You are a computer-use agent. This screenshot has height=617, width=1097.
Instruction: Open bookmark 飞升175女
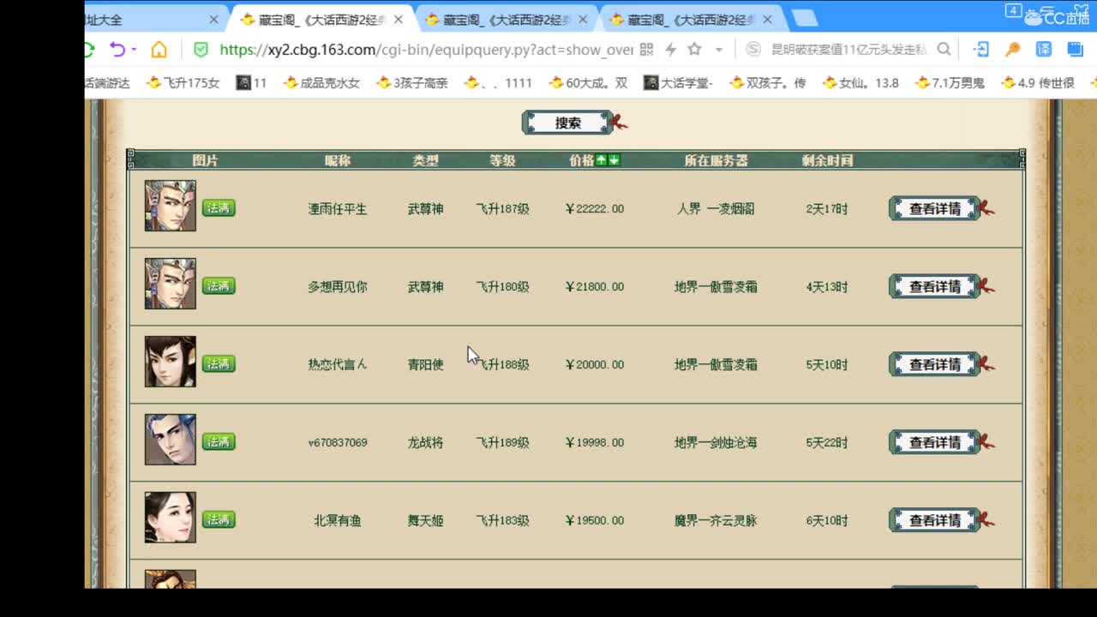pyautogui.click(x=183, y=83)
